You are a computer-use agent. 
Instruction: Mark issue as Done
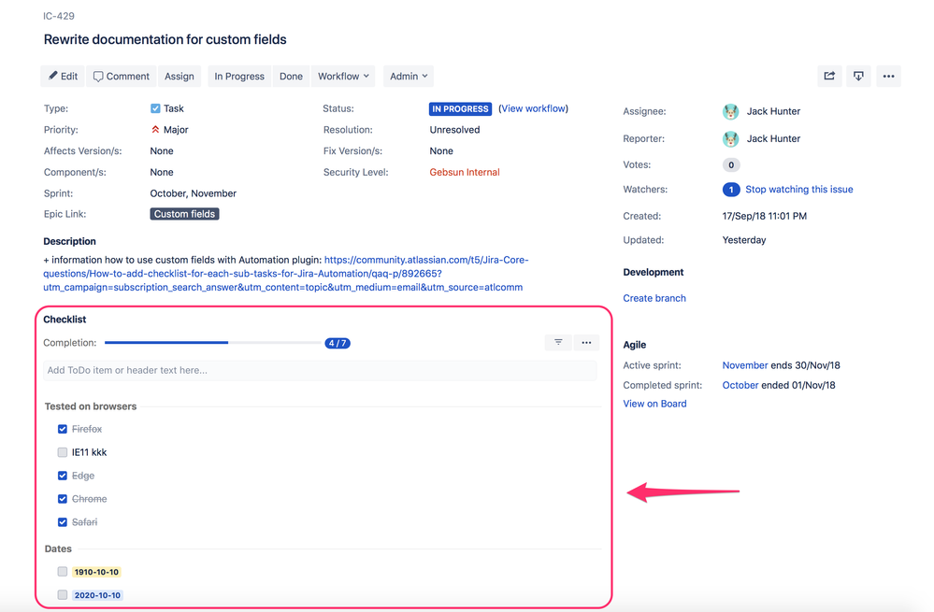pyautogui.click(x=292, y=77)
